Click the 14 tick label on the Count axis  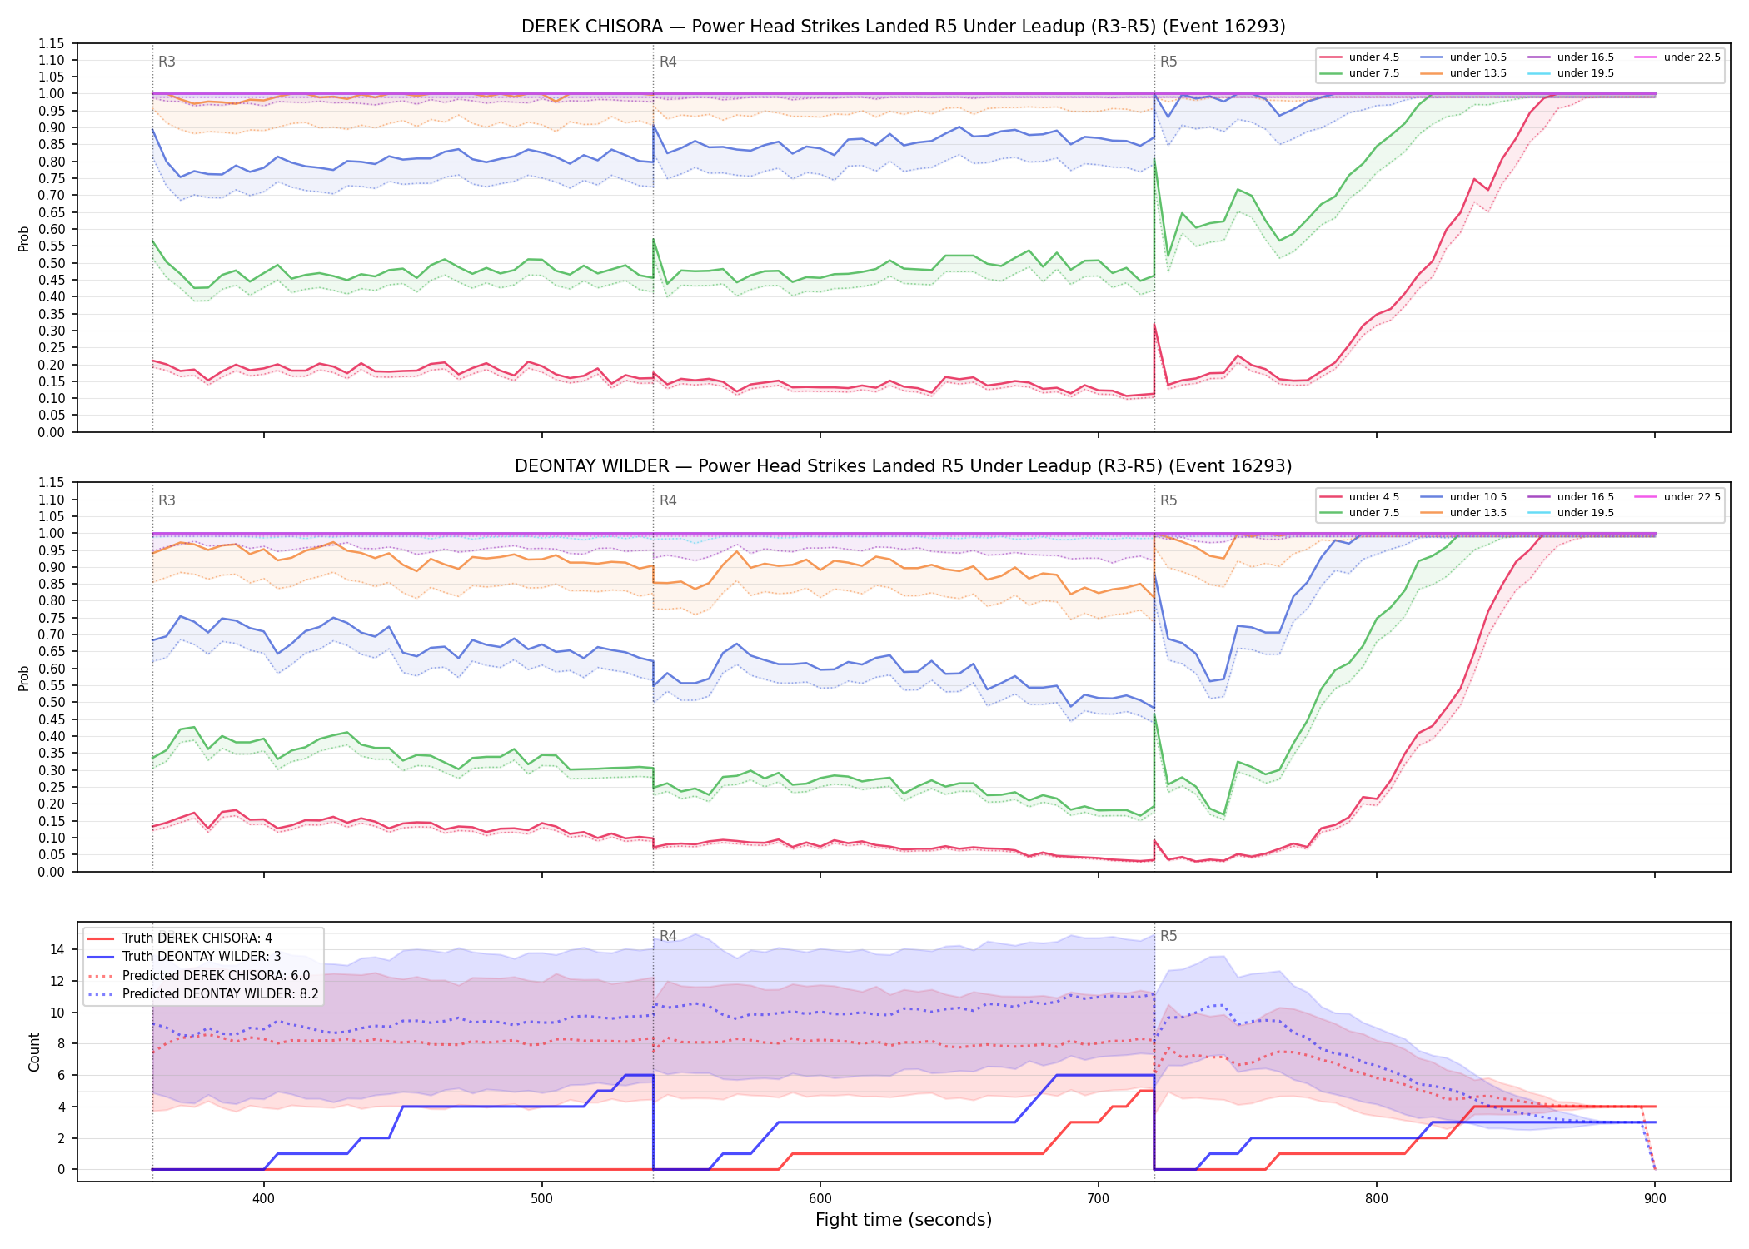(58, 949)
